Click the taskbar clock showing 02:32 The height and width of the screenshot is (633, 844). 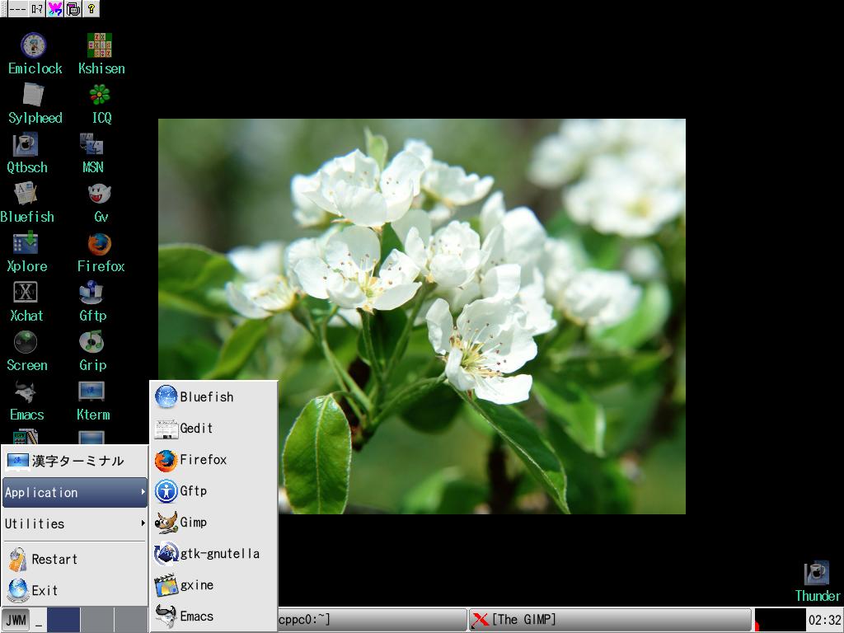pos(824,620)
